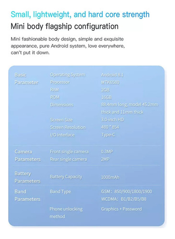
Task: Select the '3.0-inch HD' screen size value
Action: point(113,119)
